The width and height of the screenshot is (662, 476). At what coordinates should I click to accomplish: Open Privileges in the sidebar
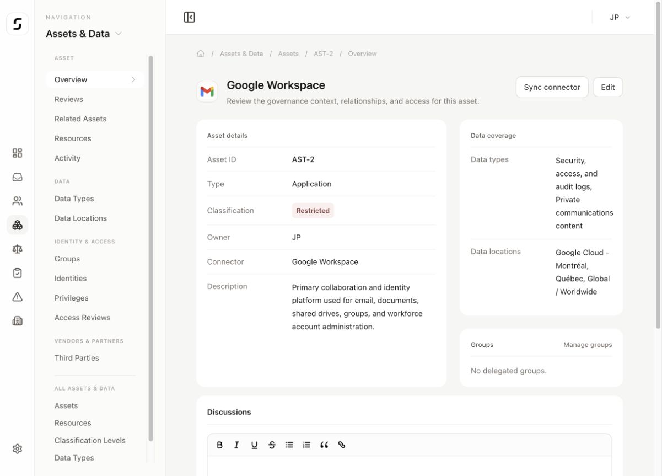click(71, 298)
